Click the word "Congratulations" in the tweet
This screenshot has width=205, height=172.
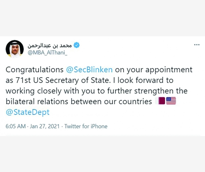pos(35,70)
